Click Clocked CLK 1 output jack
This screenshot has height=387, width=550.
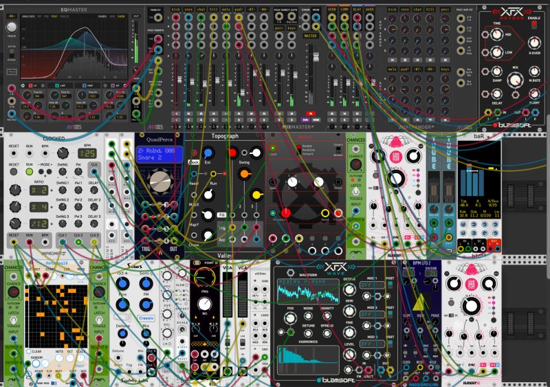(x=63, y=242)
